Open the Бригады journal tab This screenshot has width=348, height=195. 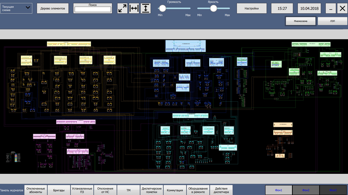click(x=59, y=190)
